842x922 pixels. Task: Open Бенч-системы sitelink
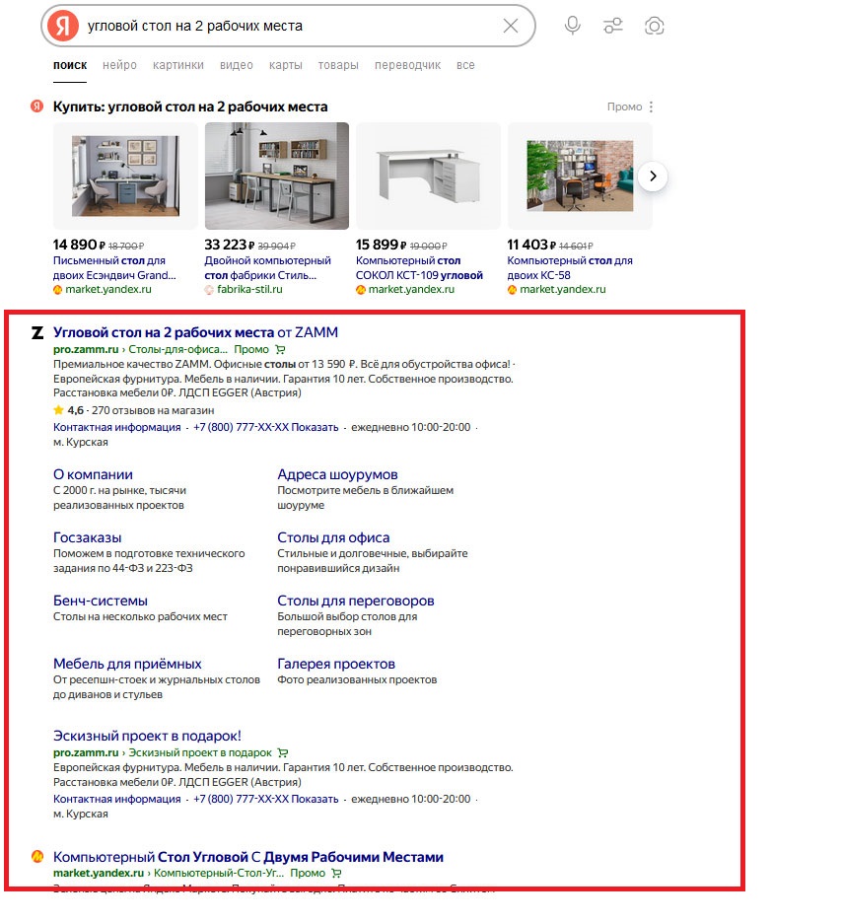coord(100,601)
